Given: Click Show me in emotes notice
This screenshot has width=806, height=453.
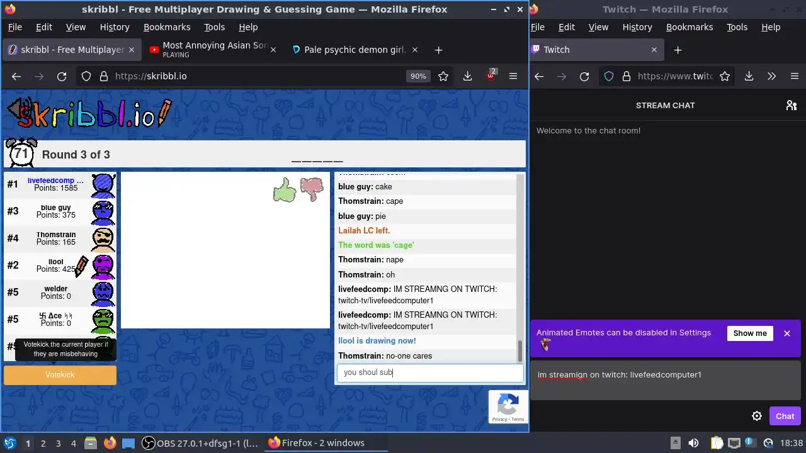Looking at the screenshot, I should (750, 333).
